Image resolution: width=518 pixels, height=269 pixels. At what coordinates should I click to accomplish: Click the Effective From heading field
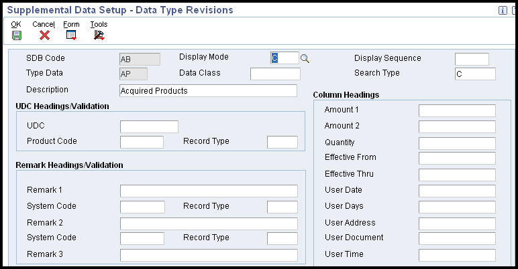pyautogui.click(x=457, y=158)
